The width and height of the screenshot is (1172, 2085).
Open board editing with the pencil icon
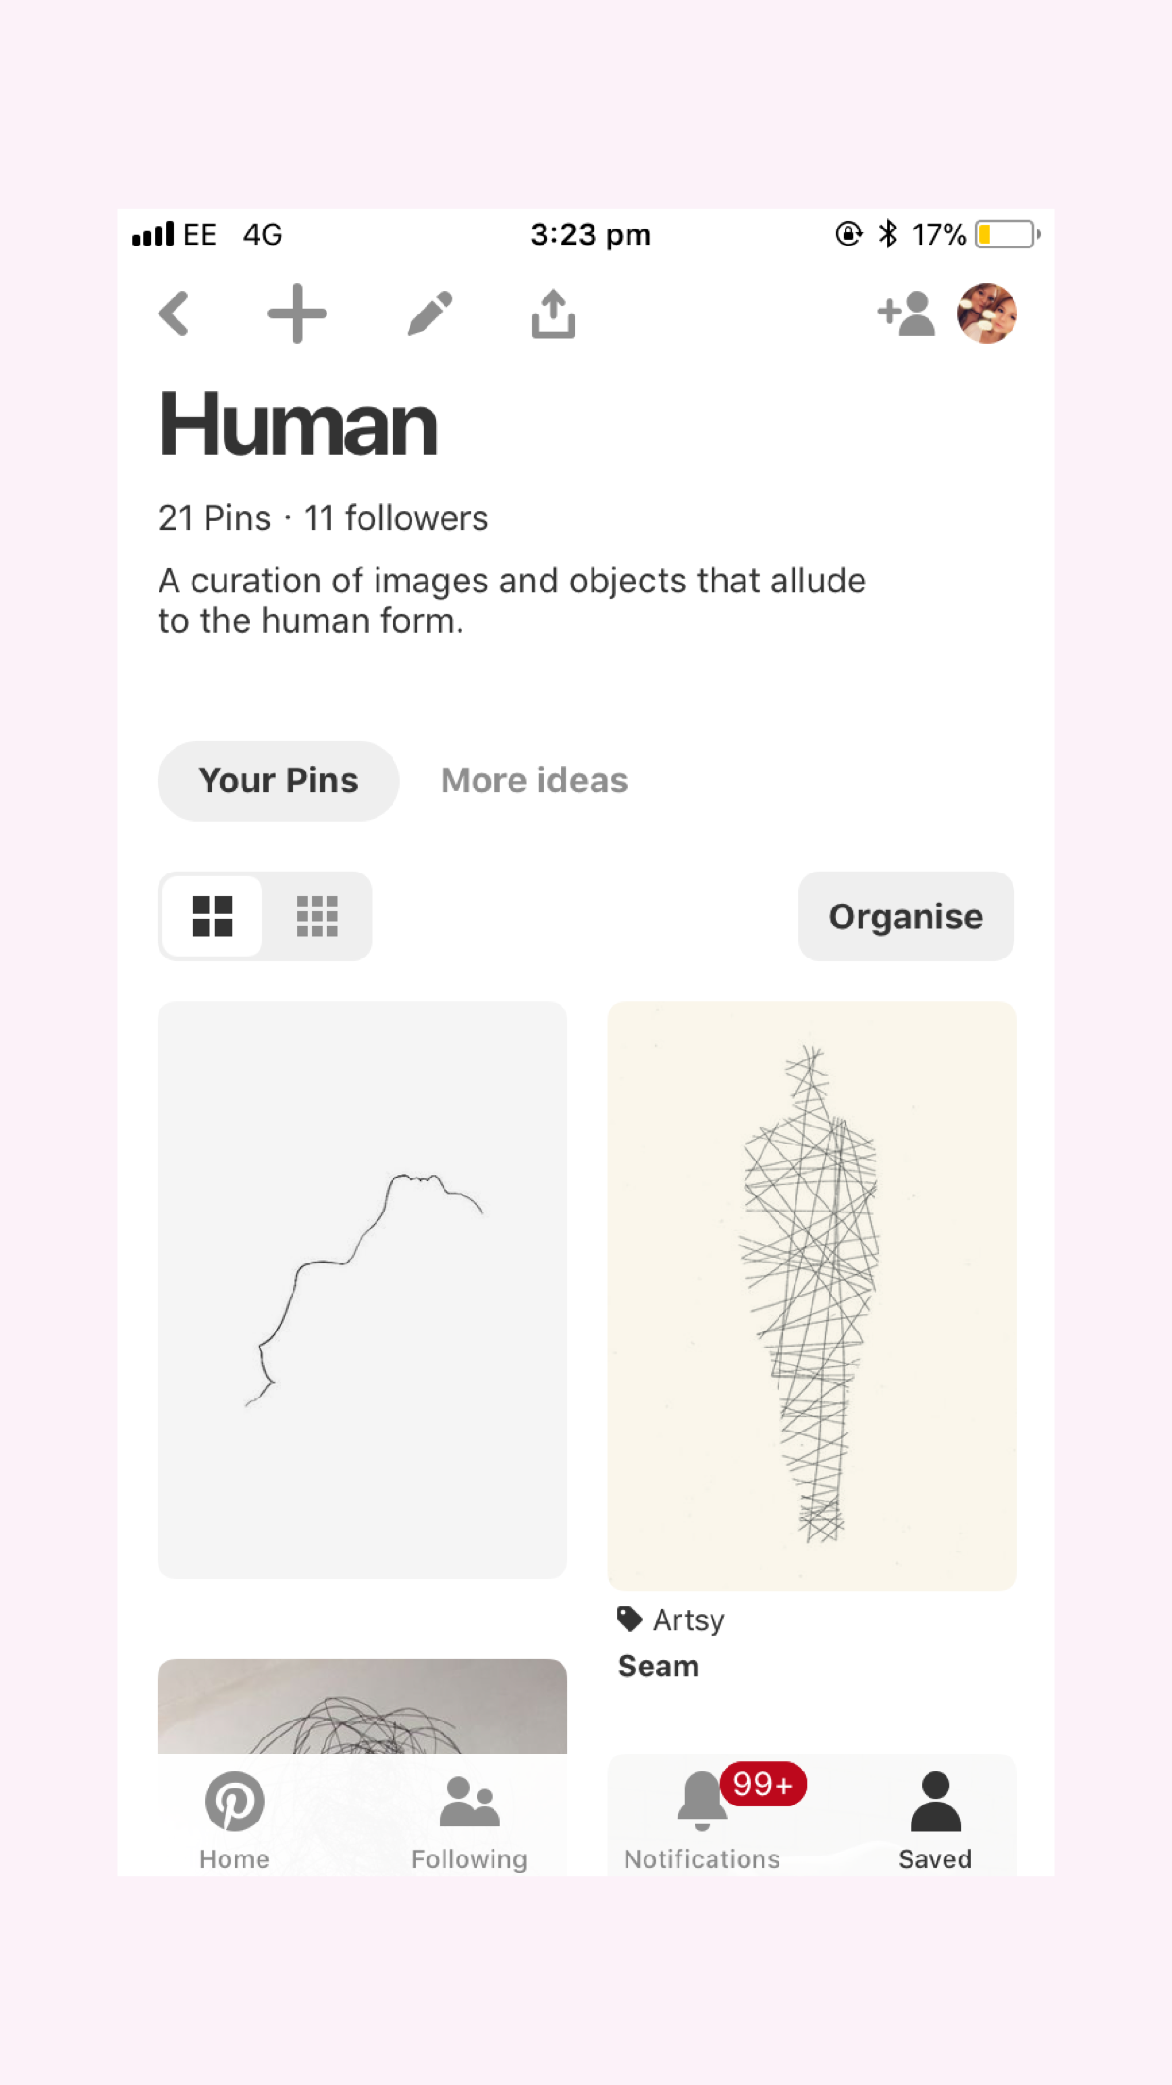[429, 314]
